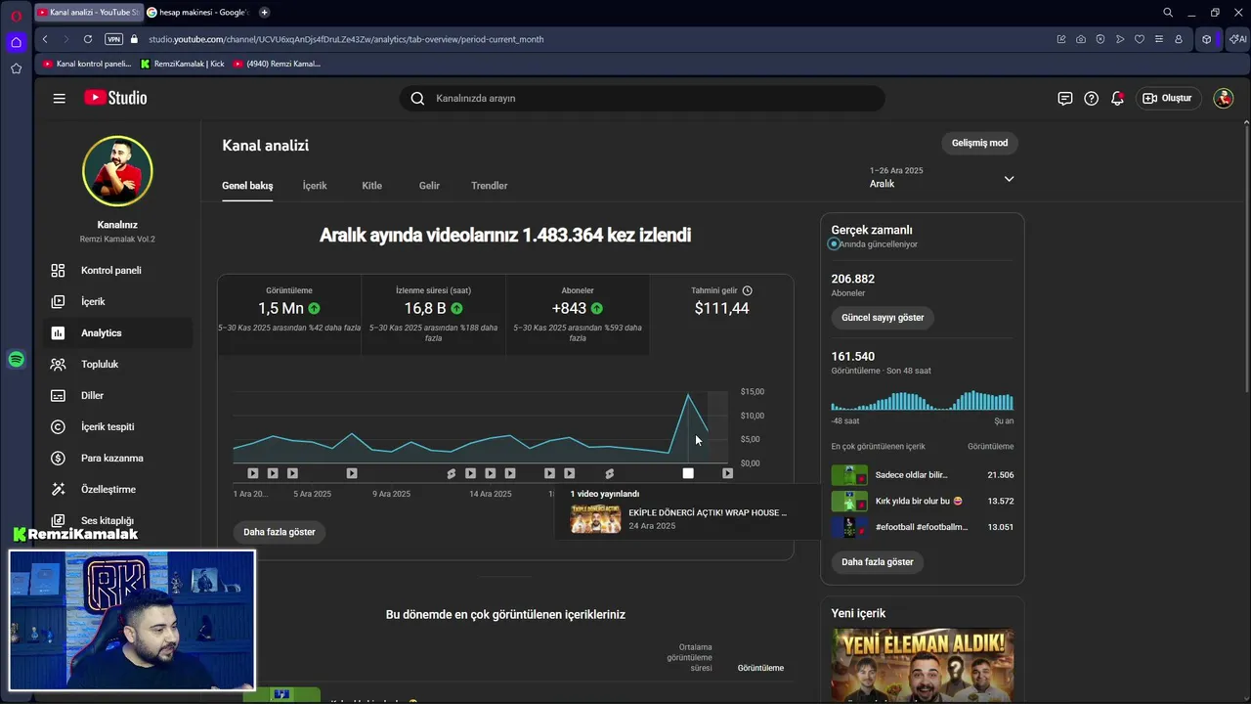
Task: Open the ad blocker shield icon
Action: 1100,39
